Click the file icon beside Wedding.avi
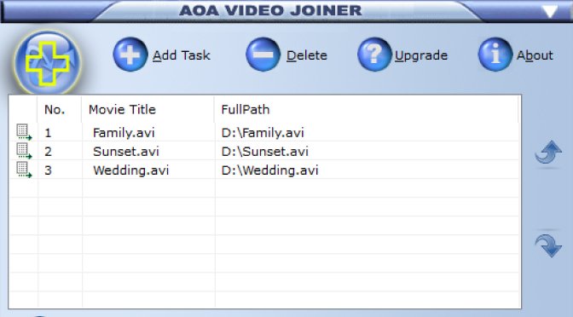573x317 pixels. click(24, 170)
